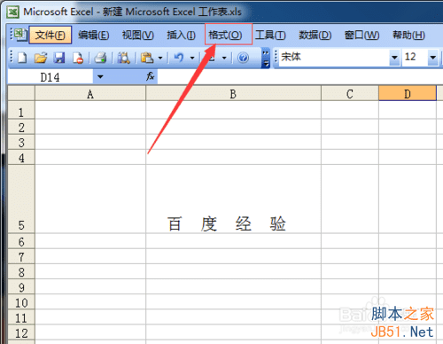Screen dimensions: 443x344
Task: Open the 文件(F) menu
Action: (51, 35)
